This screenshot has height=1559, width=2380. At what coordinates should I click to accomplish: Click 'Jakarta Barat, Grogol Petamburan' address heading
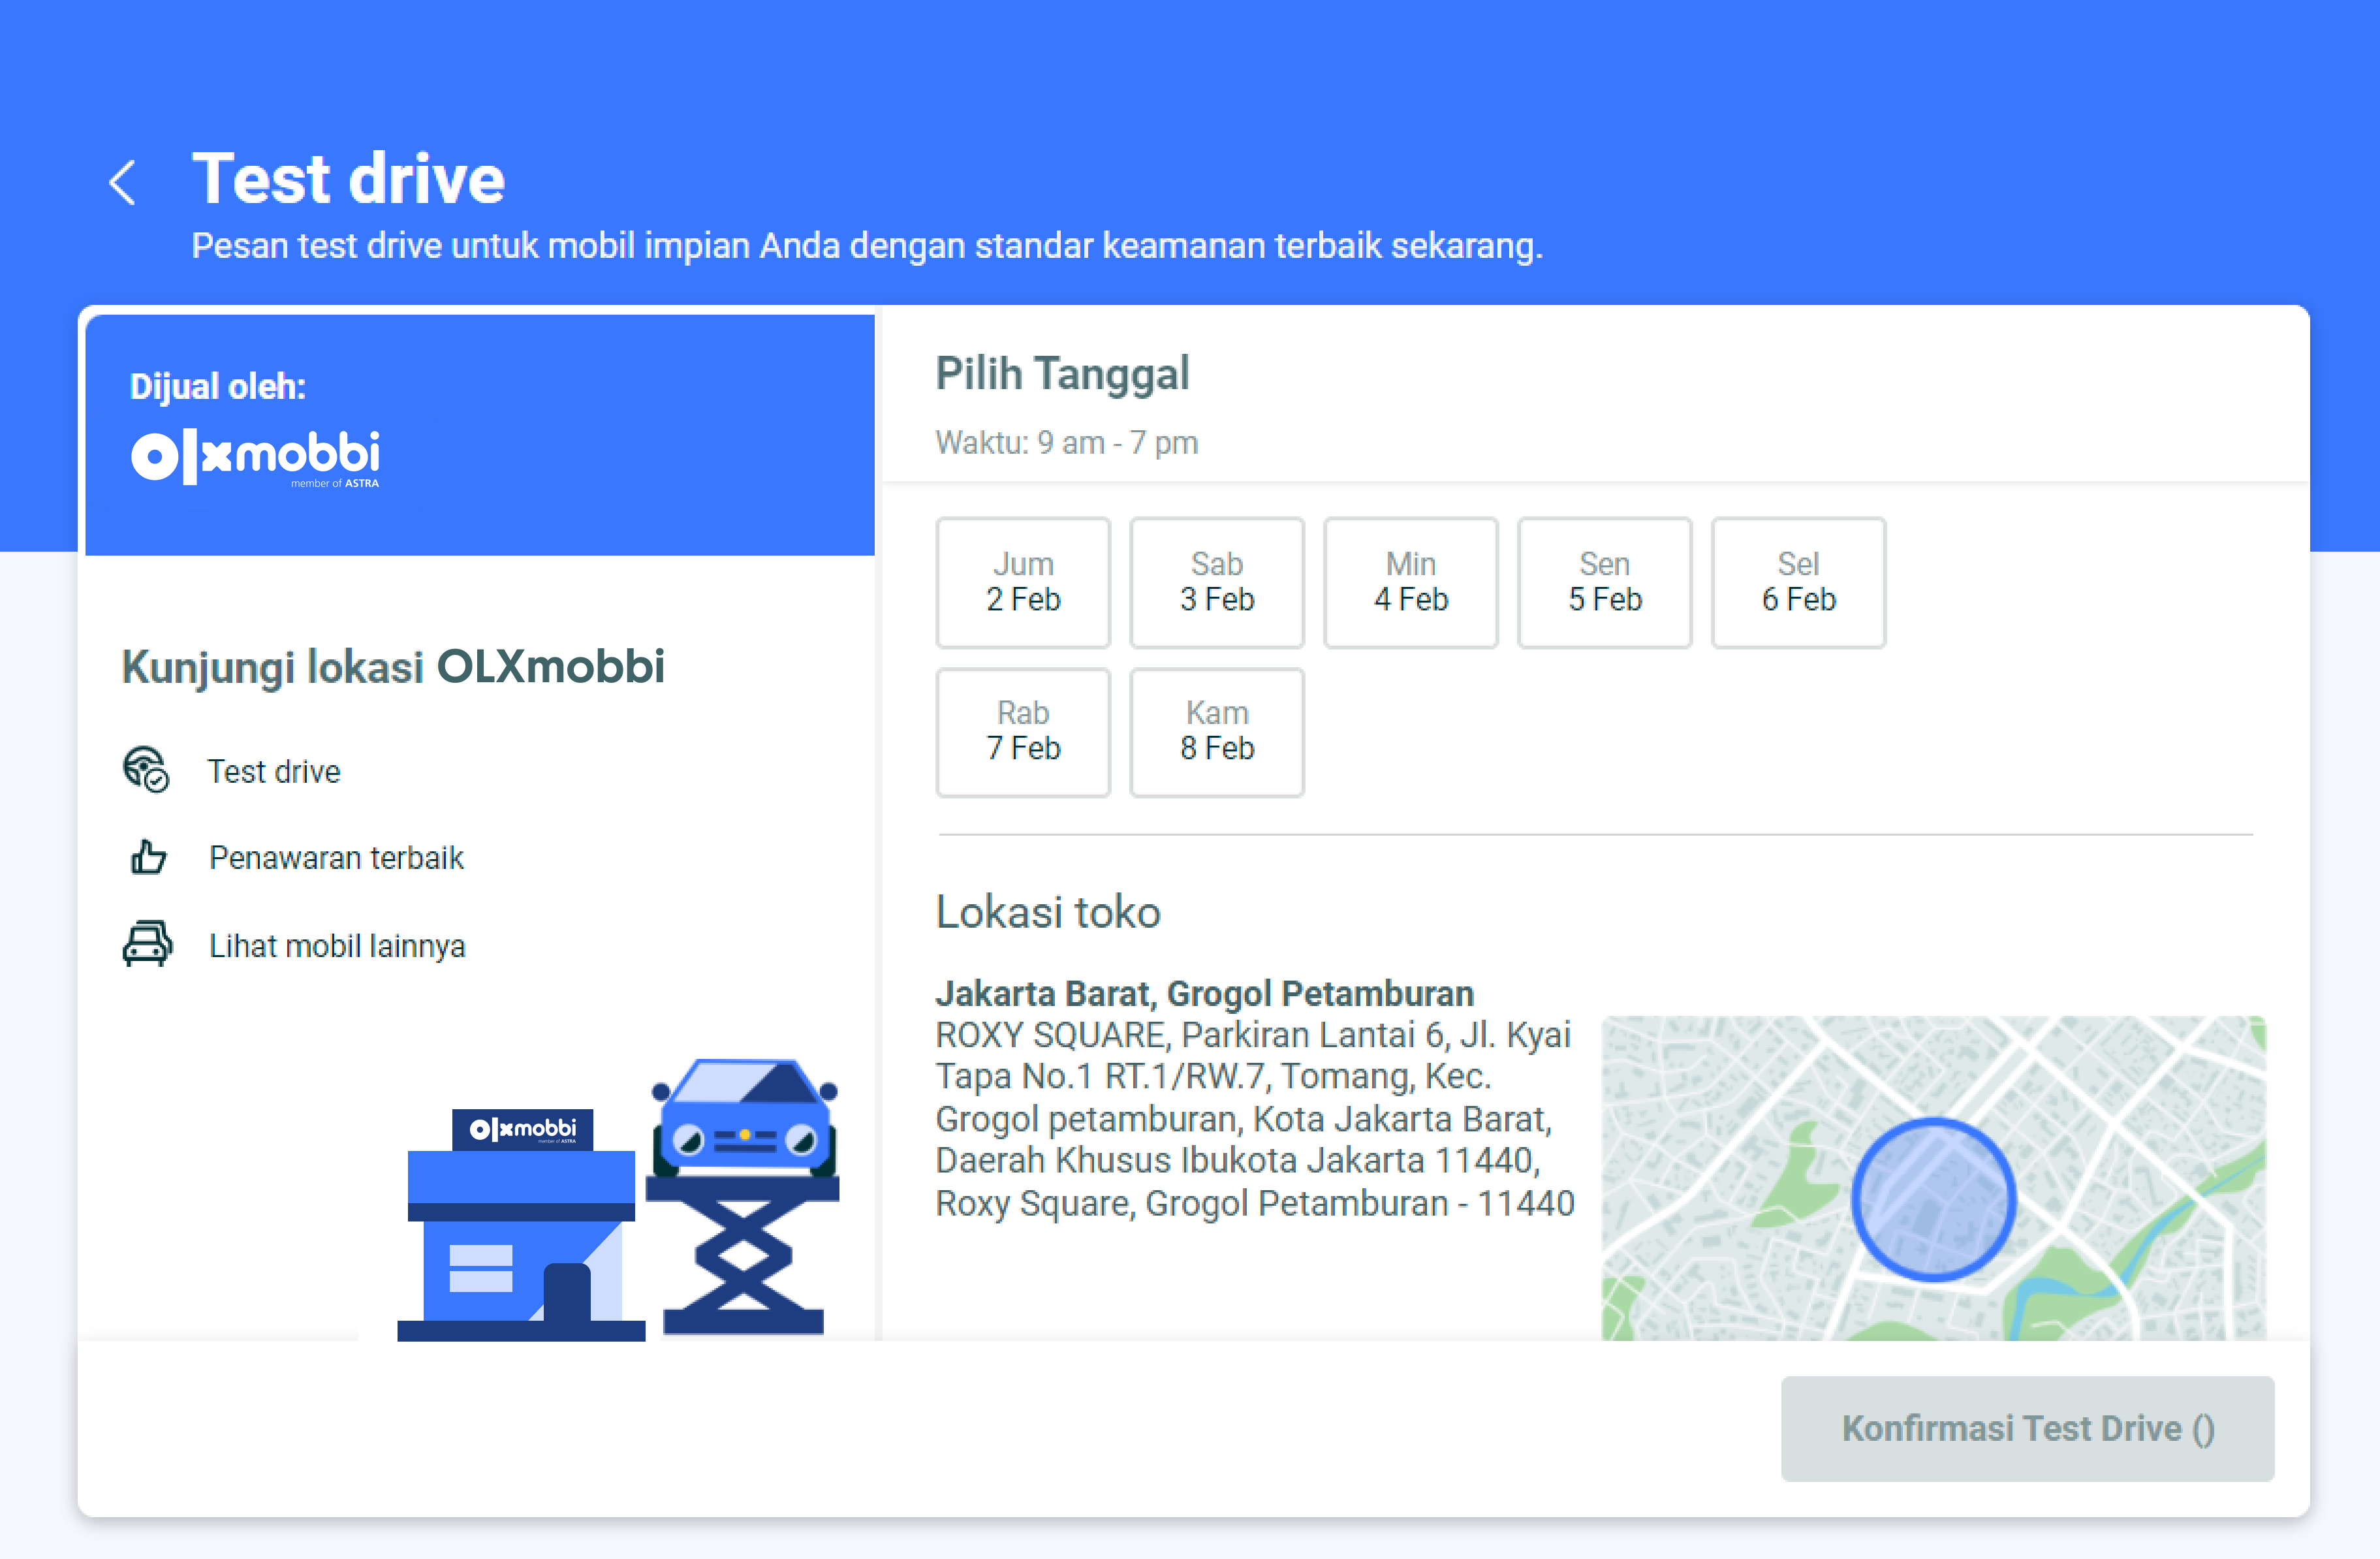[1204, 993]
